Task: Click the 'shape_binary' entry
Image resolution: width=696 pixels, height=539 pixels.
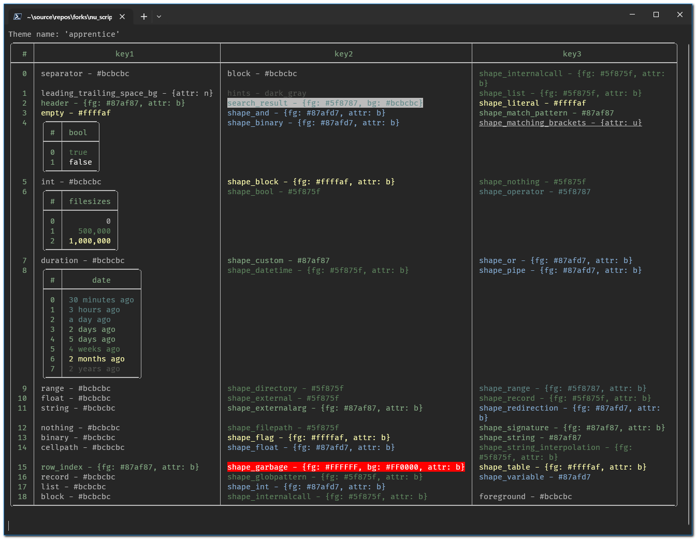Action: pyautogui.click(x=314, y=123)
